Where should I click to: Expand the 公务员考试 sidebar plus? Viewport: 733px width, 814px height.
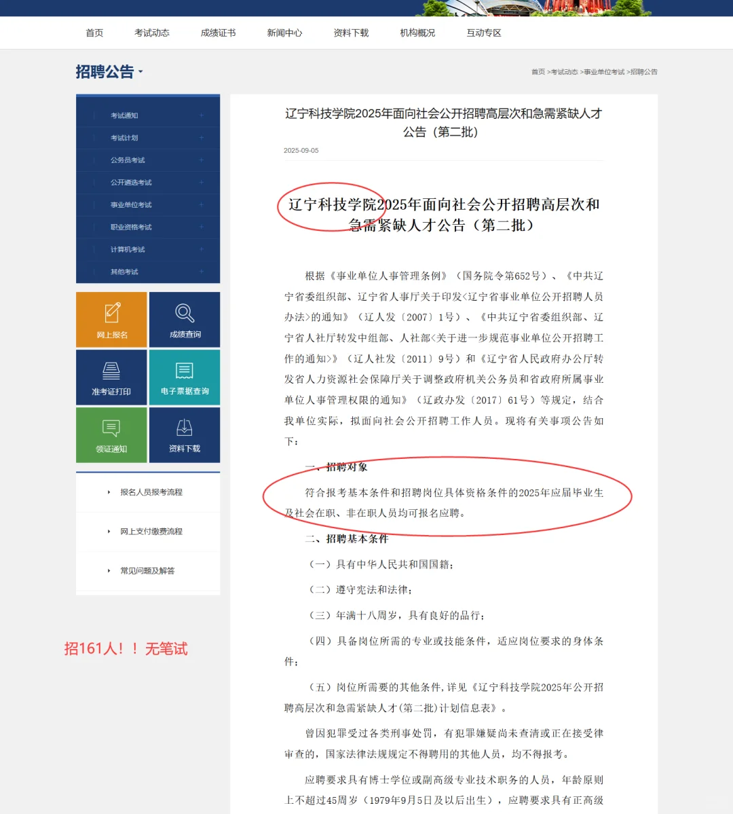[202, 160]
